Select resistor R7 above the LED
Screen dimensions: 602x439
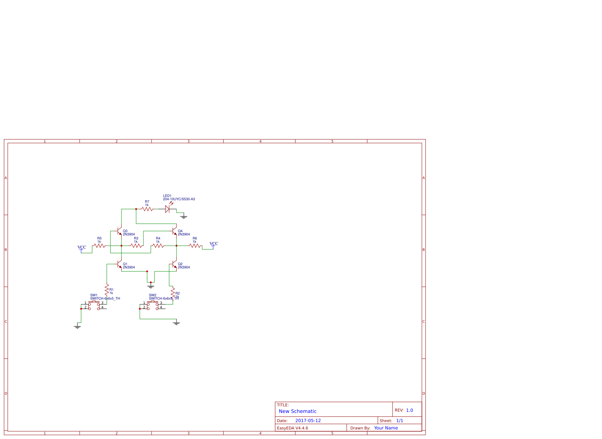pos(146,209)
